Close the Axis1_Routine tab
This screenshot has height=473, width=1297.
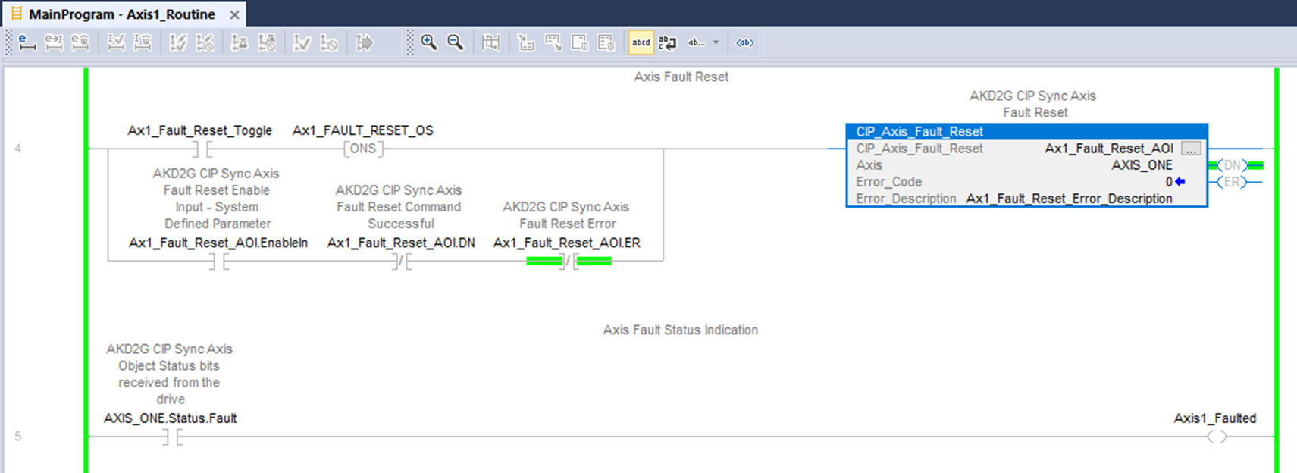tap(235, 14)
